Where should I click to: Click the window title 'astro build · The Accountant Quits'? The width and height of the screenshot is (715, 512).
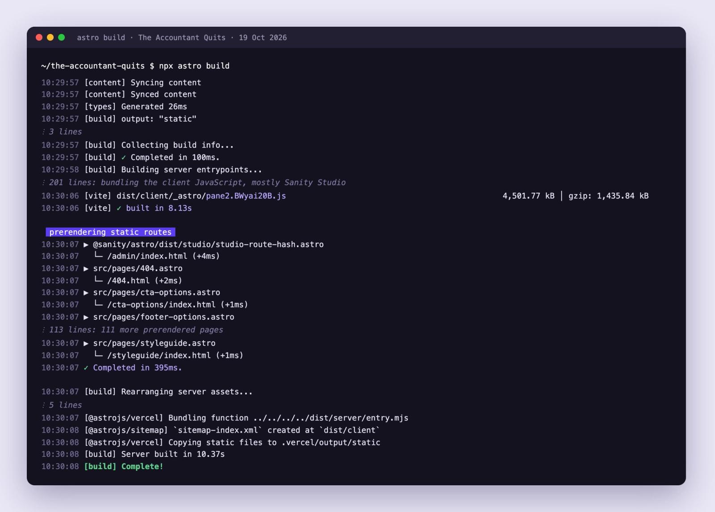tap(151, 37)
